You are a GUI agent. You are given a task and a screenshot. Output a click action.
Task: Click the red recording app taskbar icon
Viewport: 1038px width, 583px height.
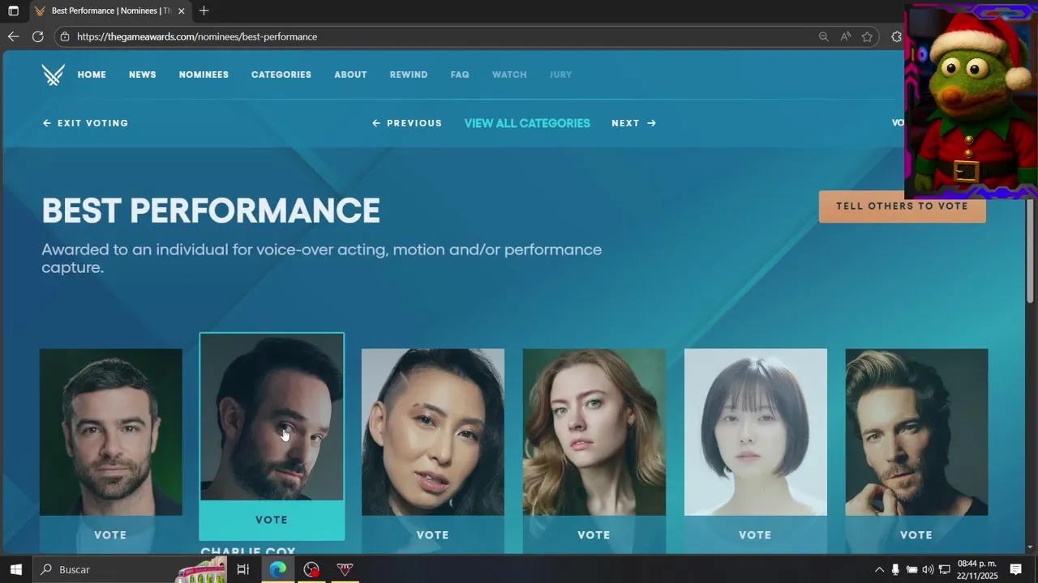coord(311,569)
